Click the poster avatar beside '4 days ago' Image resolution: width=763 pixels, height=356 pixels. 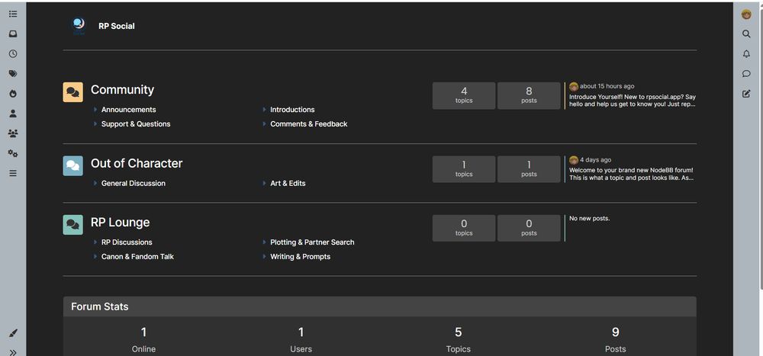(x=574, y=160)
